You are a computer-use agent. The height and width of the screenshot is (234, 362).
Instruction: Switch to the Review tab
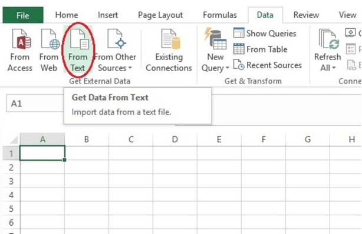pos(306,15)
